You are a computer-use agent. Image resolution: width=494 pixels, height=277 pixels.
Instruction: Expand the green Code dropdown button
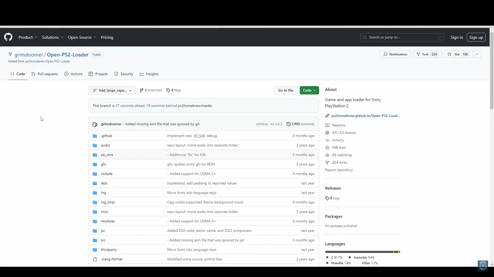309,90
